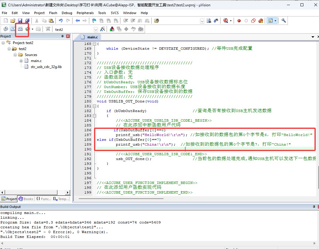Viewport: 319px width, 249px height.
Task: Open Find in Files
Action: pyautogui.click(x=156, y=21)
